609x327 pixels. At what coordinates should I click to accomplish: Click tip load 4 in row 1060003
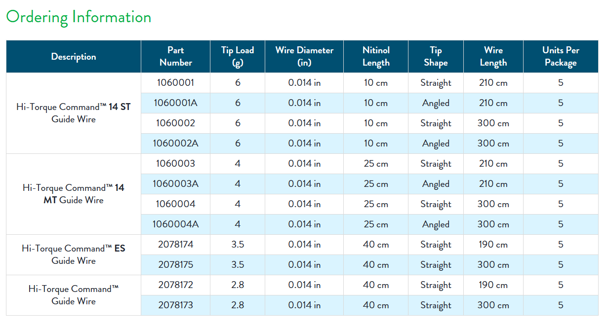pyautogui.click(x=238, y=164)
